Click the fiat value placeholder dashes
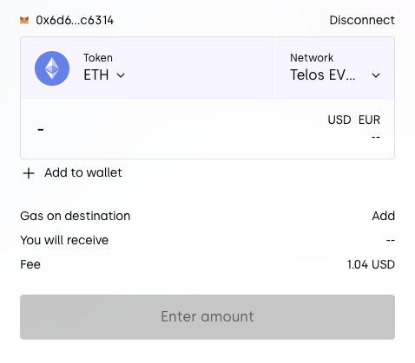The width and height of the screenshot is (415, 363). point(376,137)
